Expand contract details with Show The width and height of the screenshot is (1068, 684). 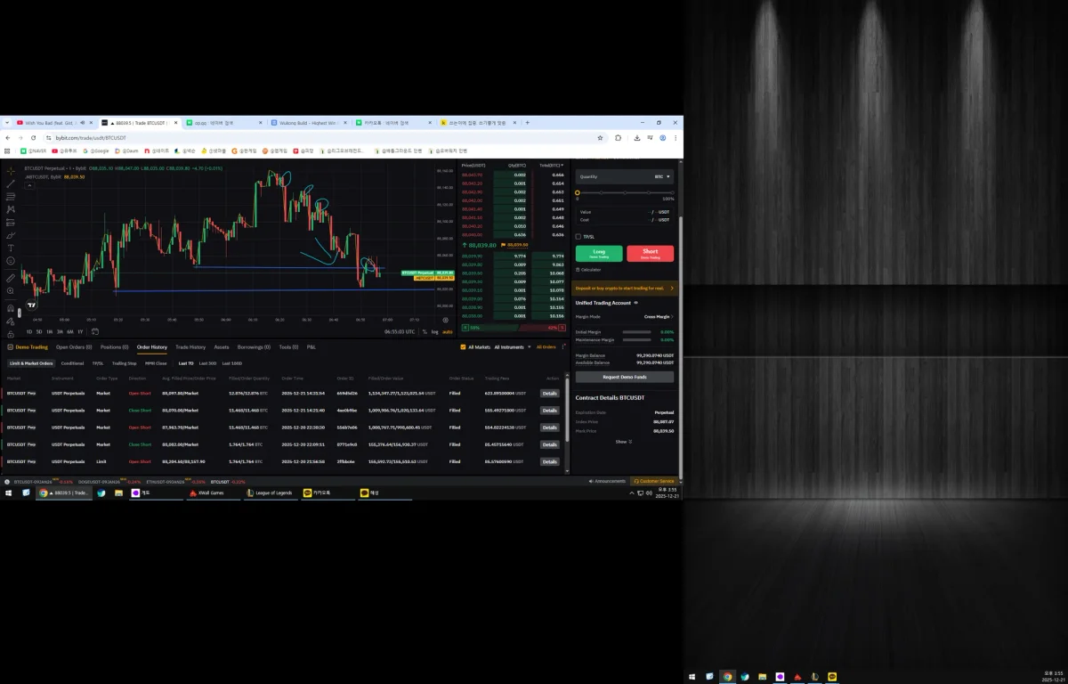(x=624, y=441)
